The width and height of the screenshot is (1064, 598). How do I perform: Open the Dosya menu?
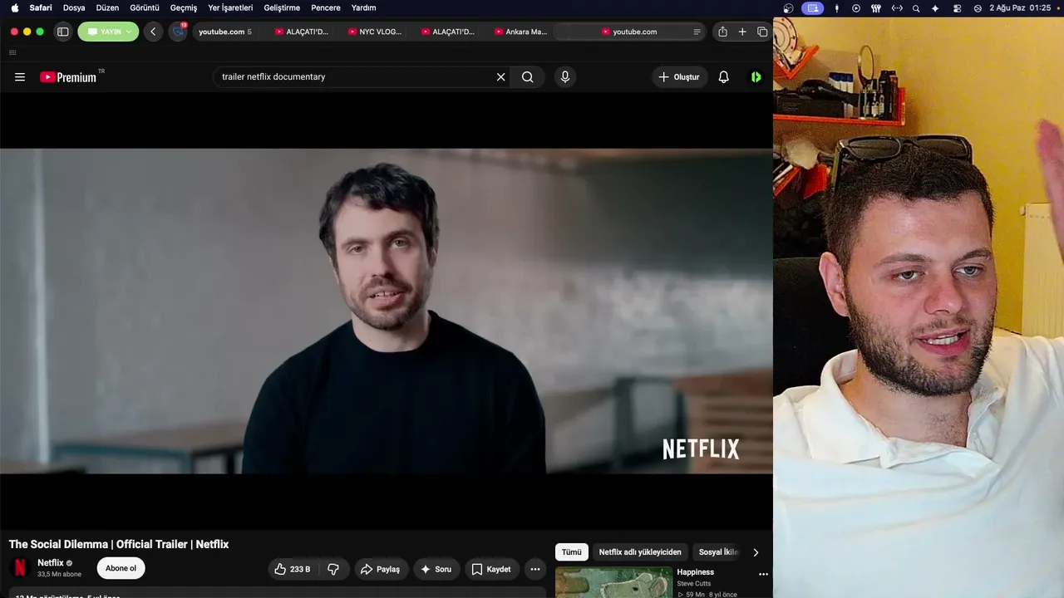(x=74, y=7)
